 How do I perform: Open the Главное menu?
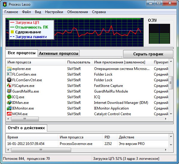11,12
